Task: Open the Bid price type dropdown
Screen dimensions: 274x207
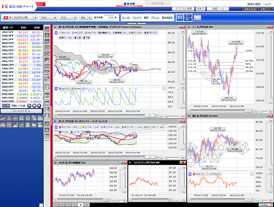Action: [85, 18]
